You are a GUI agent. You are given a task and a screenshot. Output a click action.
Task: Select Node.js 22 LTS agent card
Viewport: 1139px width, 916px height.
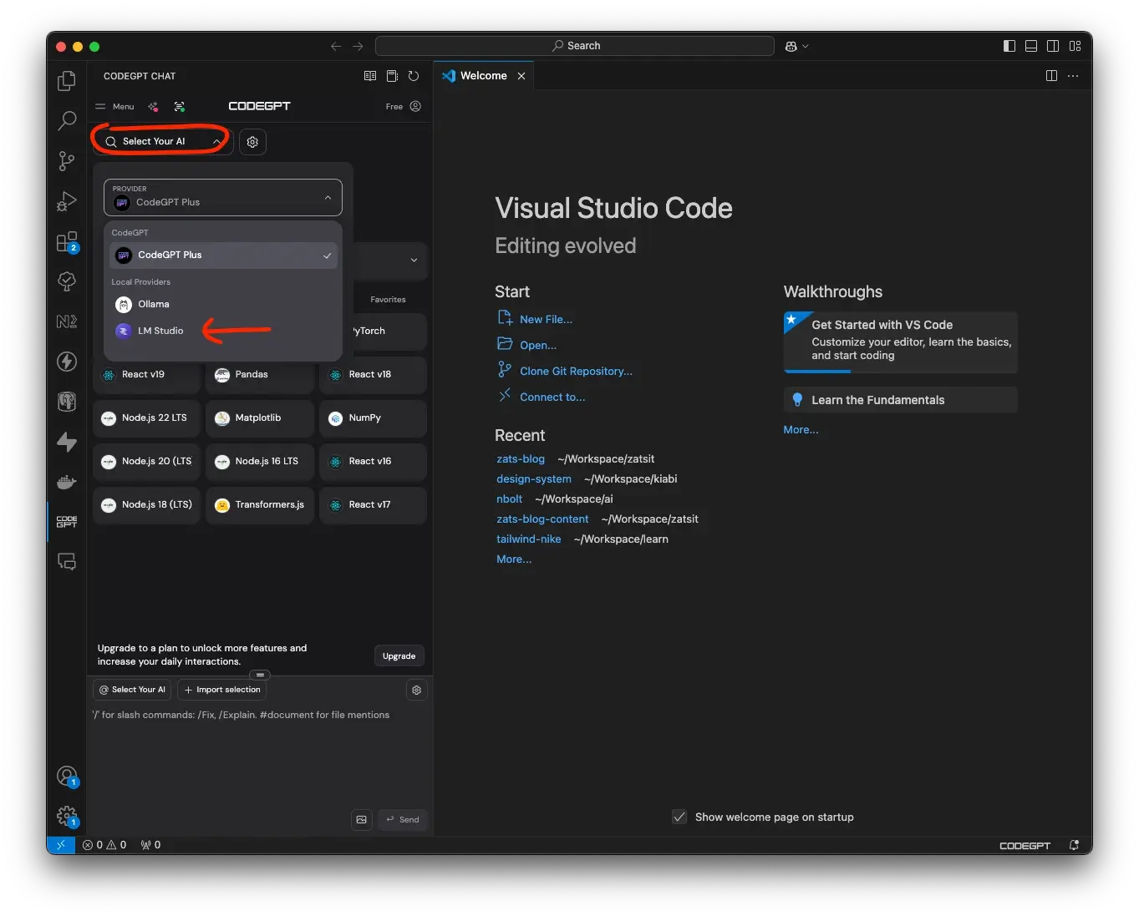click(147, 418)
